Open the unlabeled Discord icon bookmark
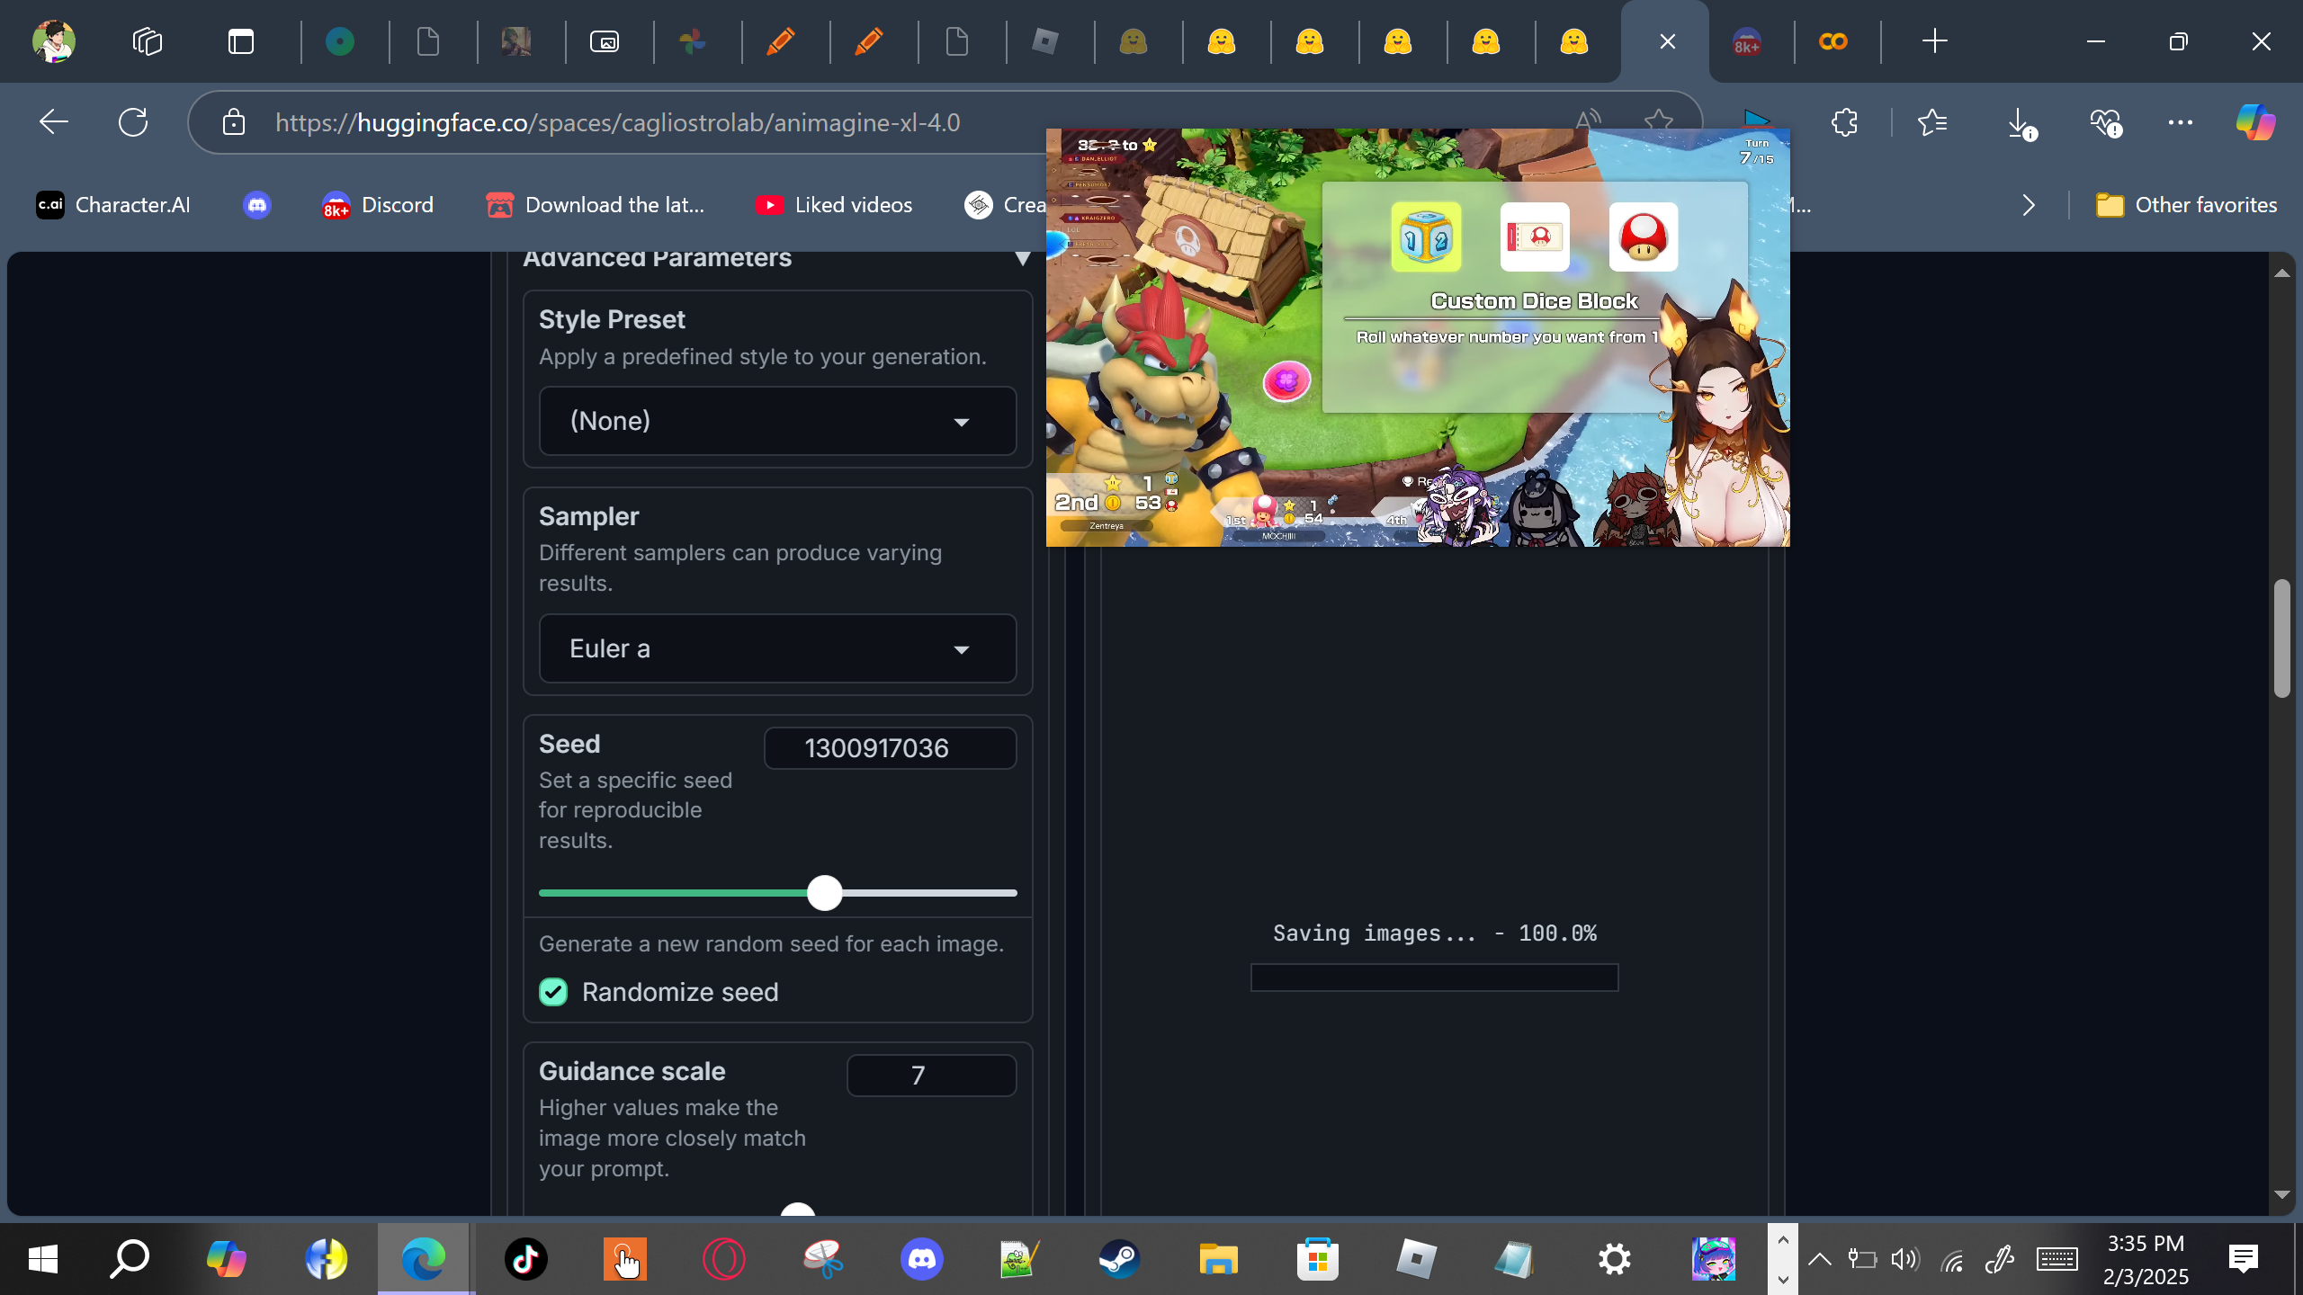This screenshot has width=2303, height=1295. click(257, 205)
